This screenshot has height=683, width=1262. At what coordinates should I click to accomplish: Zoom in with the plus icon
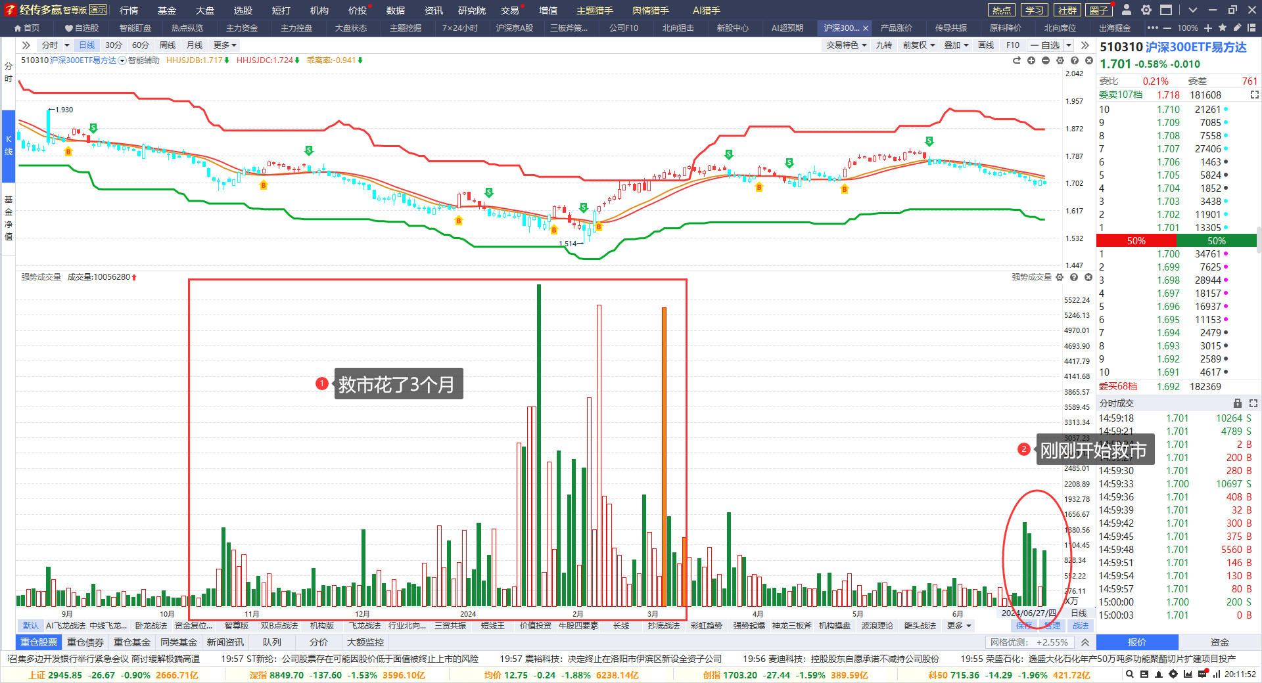(x=1208, y=28)
